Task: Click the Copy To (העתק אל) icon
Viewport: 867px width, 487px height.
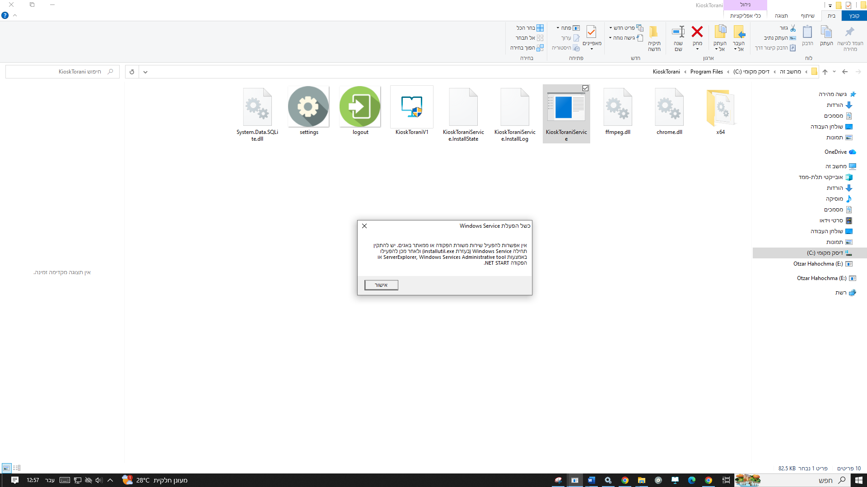Action: (720, 32)
